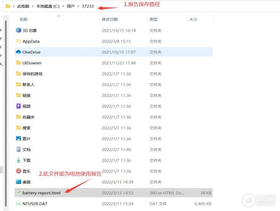Select the UIDowner folder name
The width and height of the screenshot is (280, 211).
(32, 63)
